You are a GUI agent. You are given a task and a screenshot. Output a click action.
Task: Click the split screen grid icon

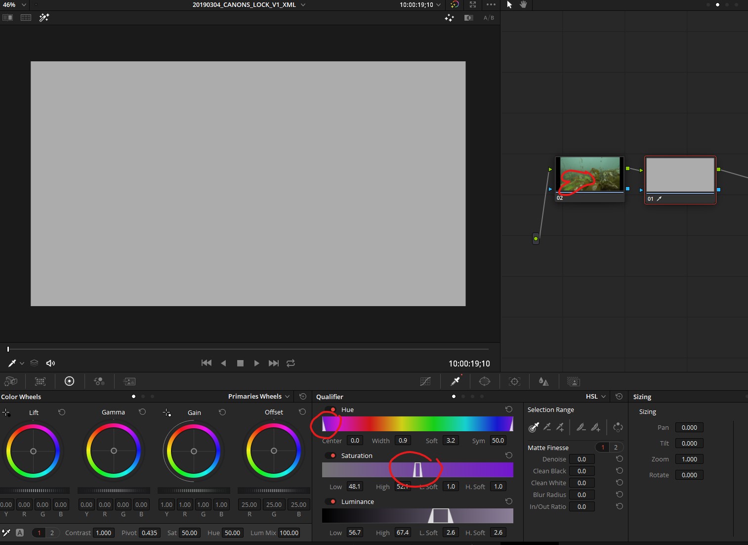tap(26, 18)
